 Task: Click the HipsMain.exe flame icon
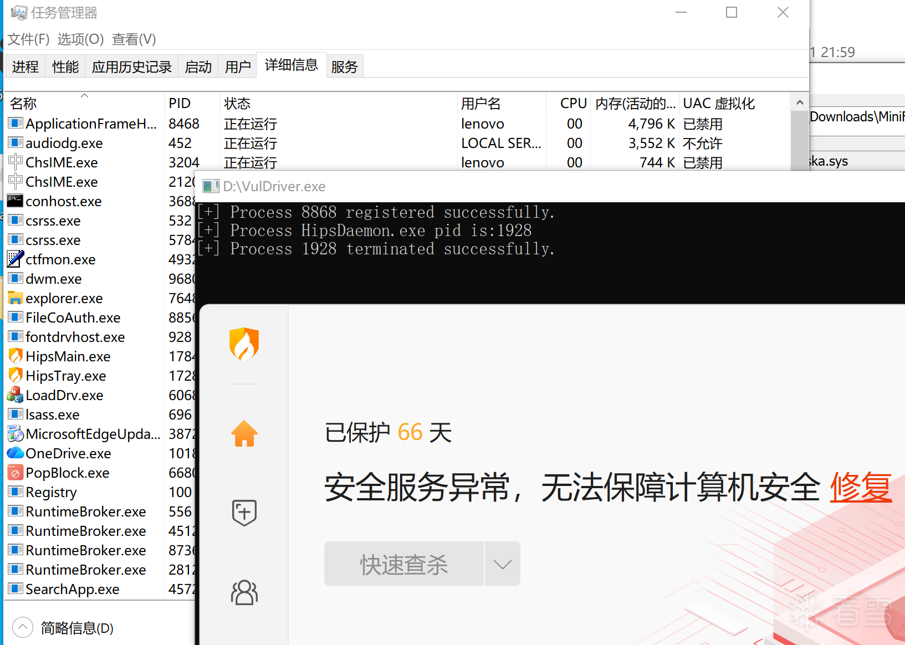(x=15, y=356)
